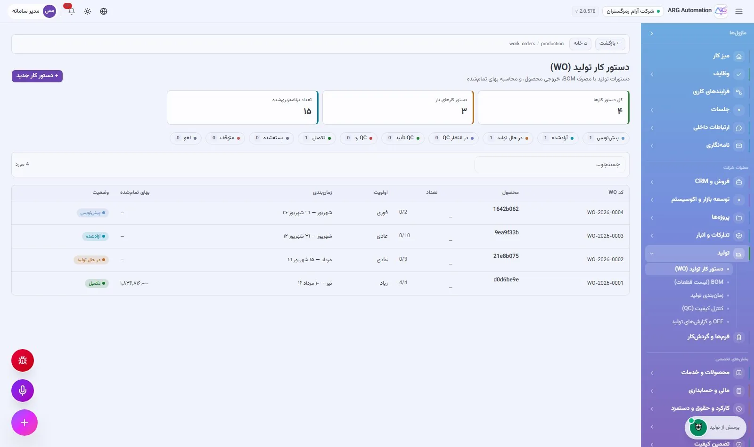Filter by متوقف status chip
The height and width of the screenshot is (447, 754).
[x=225, y=138]
